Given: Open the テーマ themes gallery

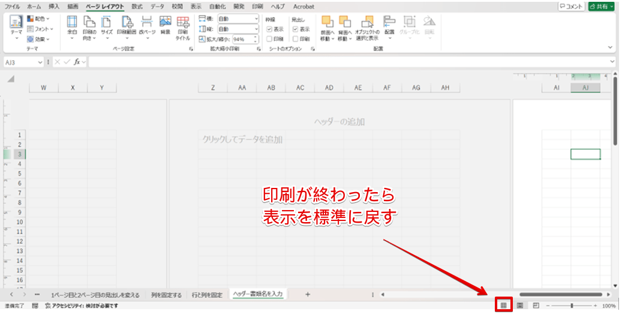Looking at the screenshot, I should pyautogui.click(x=16, y=26).
